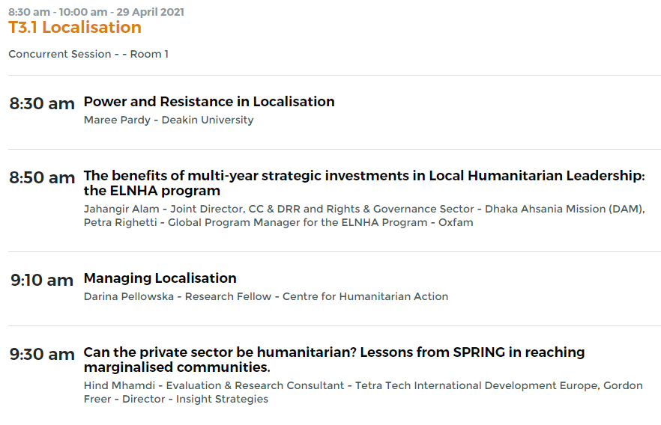Select Petra Righetti's Oxfam speaker entry
Screen dimensions: 661x425
pyautogui.click(x=278, y=222)
